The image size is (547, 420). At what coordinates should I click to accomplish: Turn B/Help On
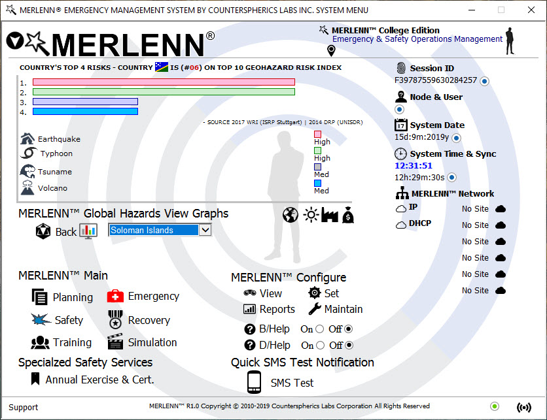point(319,329)
